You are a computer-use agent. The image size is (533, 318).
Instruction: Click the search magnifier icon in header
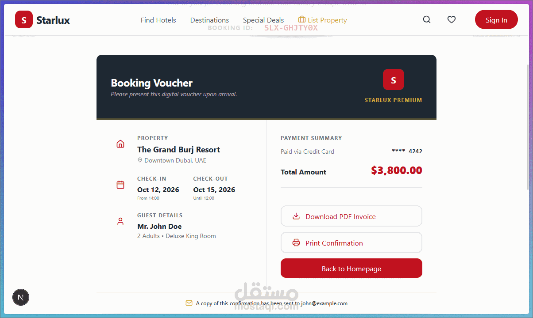tap(427, 20)
